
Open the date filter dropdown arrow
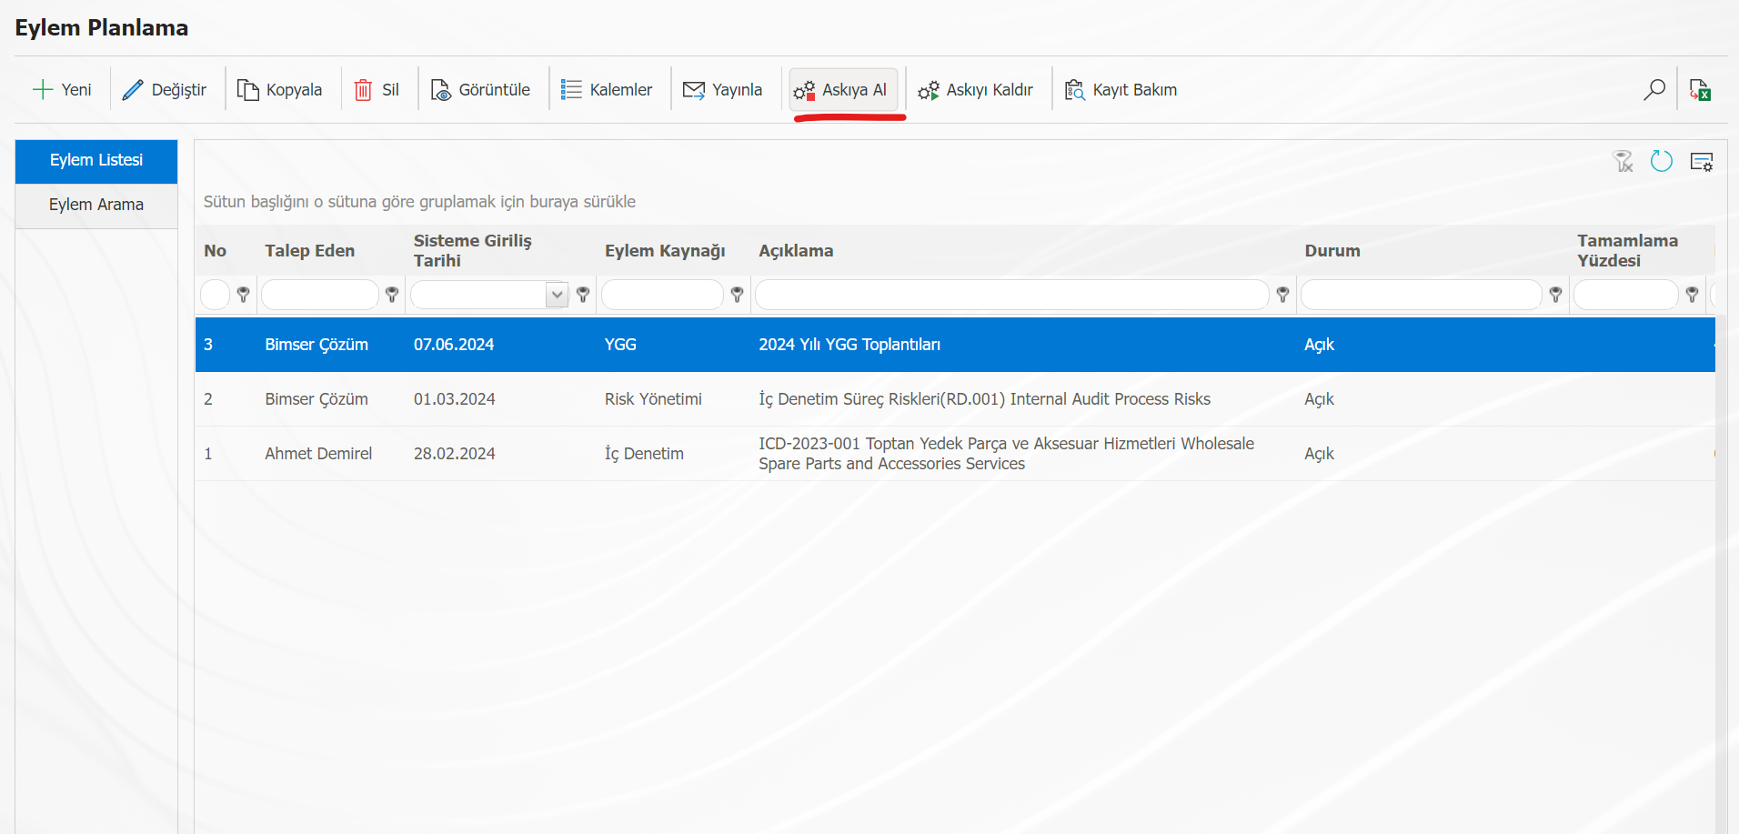[557, 295]
